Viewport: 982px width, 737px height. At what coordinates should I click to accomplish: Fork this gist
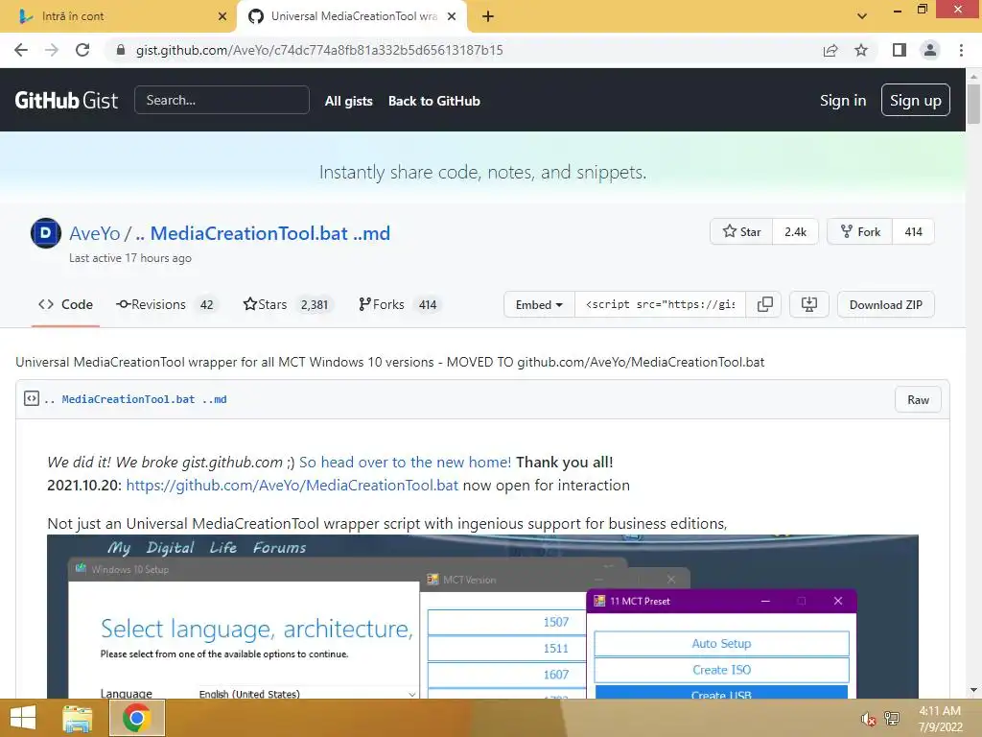point(860,232)
